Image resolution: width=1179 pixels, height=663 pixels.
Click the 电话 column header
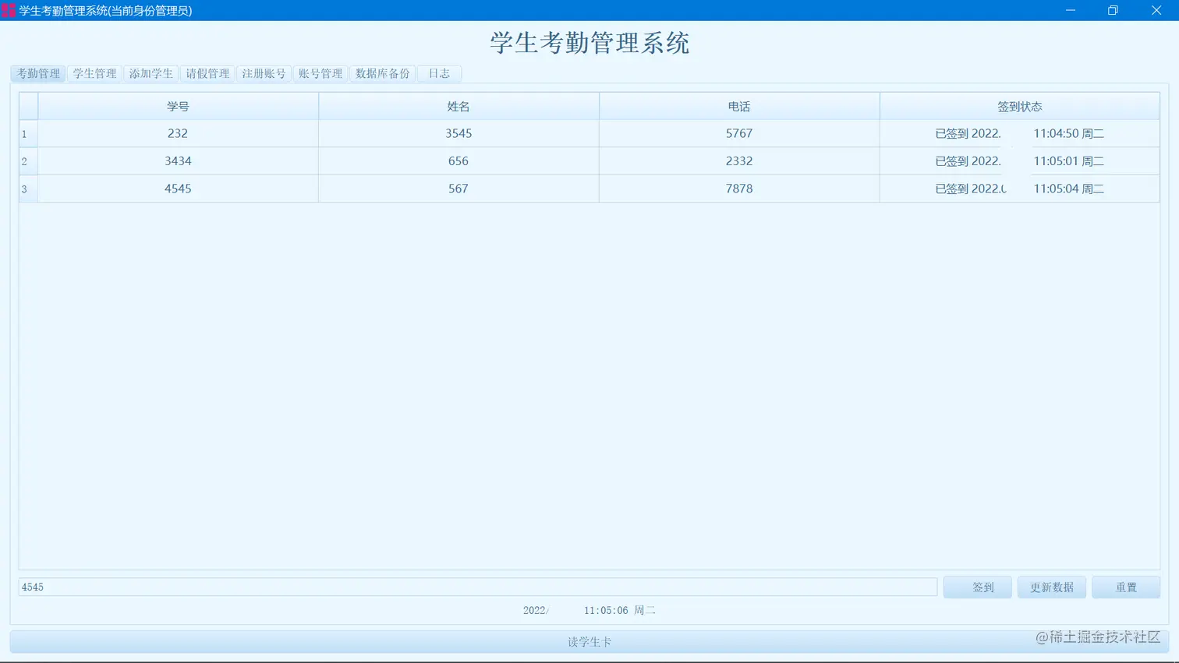coord(739,106)
